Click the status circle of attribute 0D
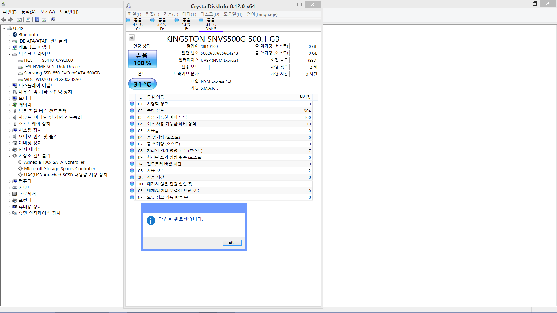 pyautogui.click(x=132, y=184)
